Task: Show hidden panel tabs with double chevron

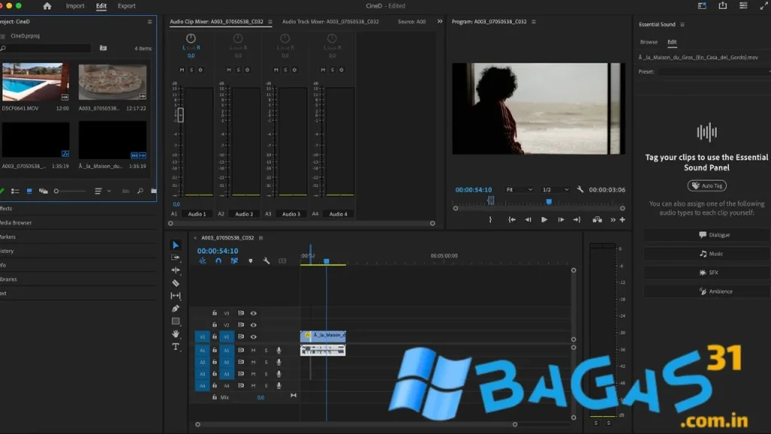Action: coord(440,22)
